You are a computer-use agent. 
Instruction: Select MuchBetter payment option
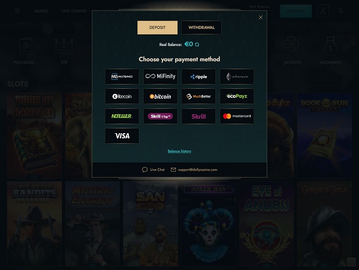coord(199,96)
